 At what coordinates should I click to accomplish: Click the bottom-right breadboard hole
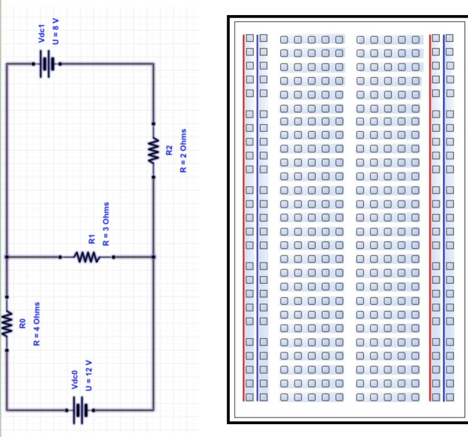450,398
